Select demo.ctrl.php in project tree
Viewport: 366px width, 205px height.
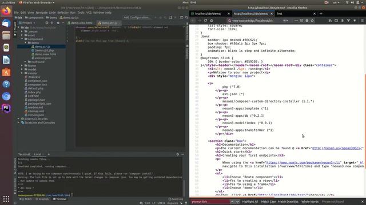[44, 51]
